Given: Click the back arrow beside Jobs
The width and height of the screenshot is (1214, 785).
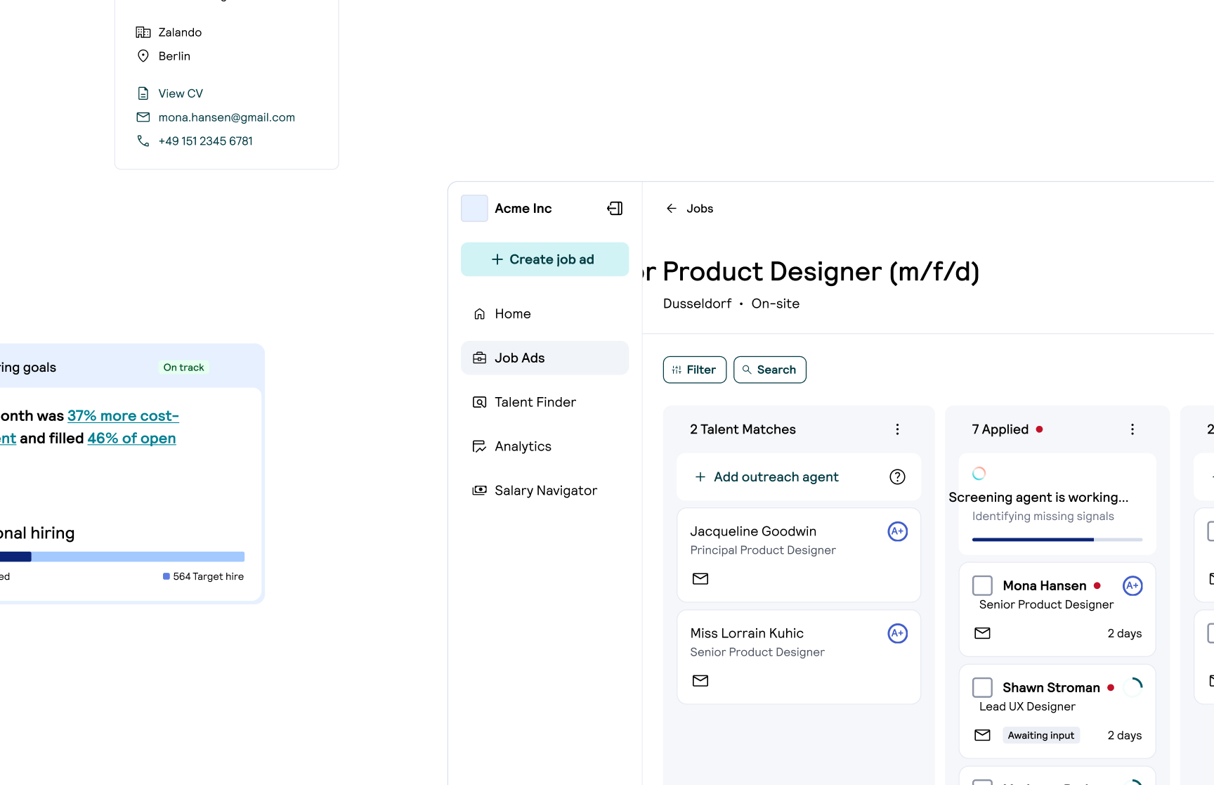Looking at the screenshot, I should (672, 208).
